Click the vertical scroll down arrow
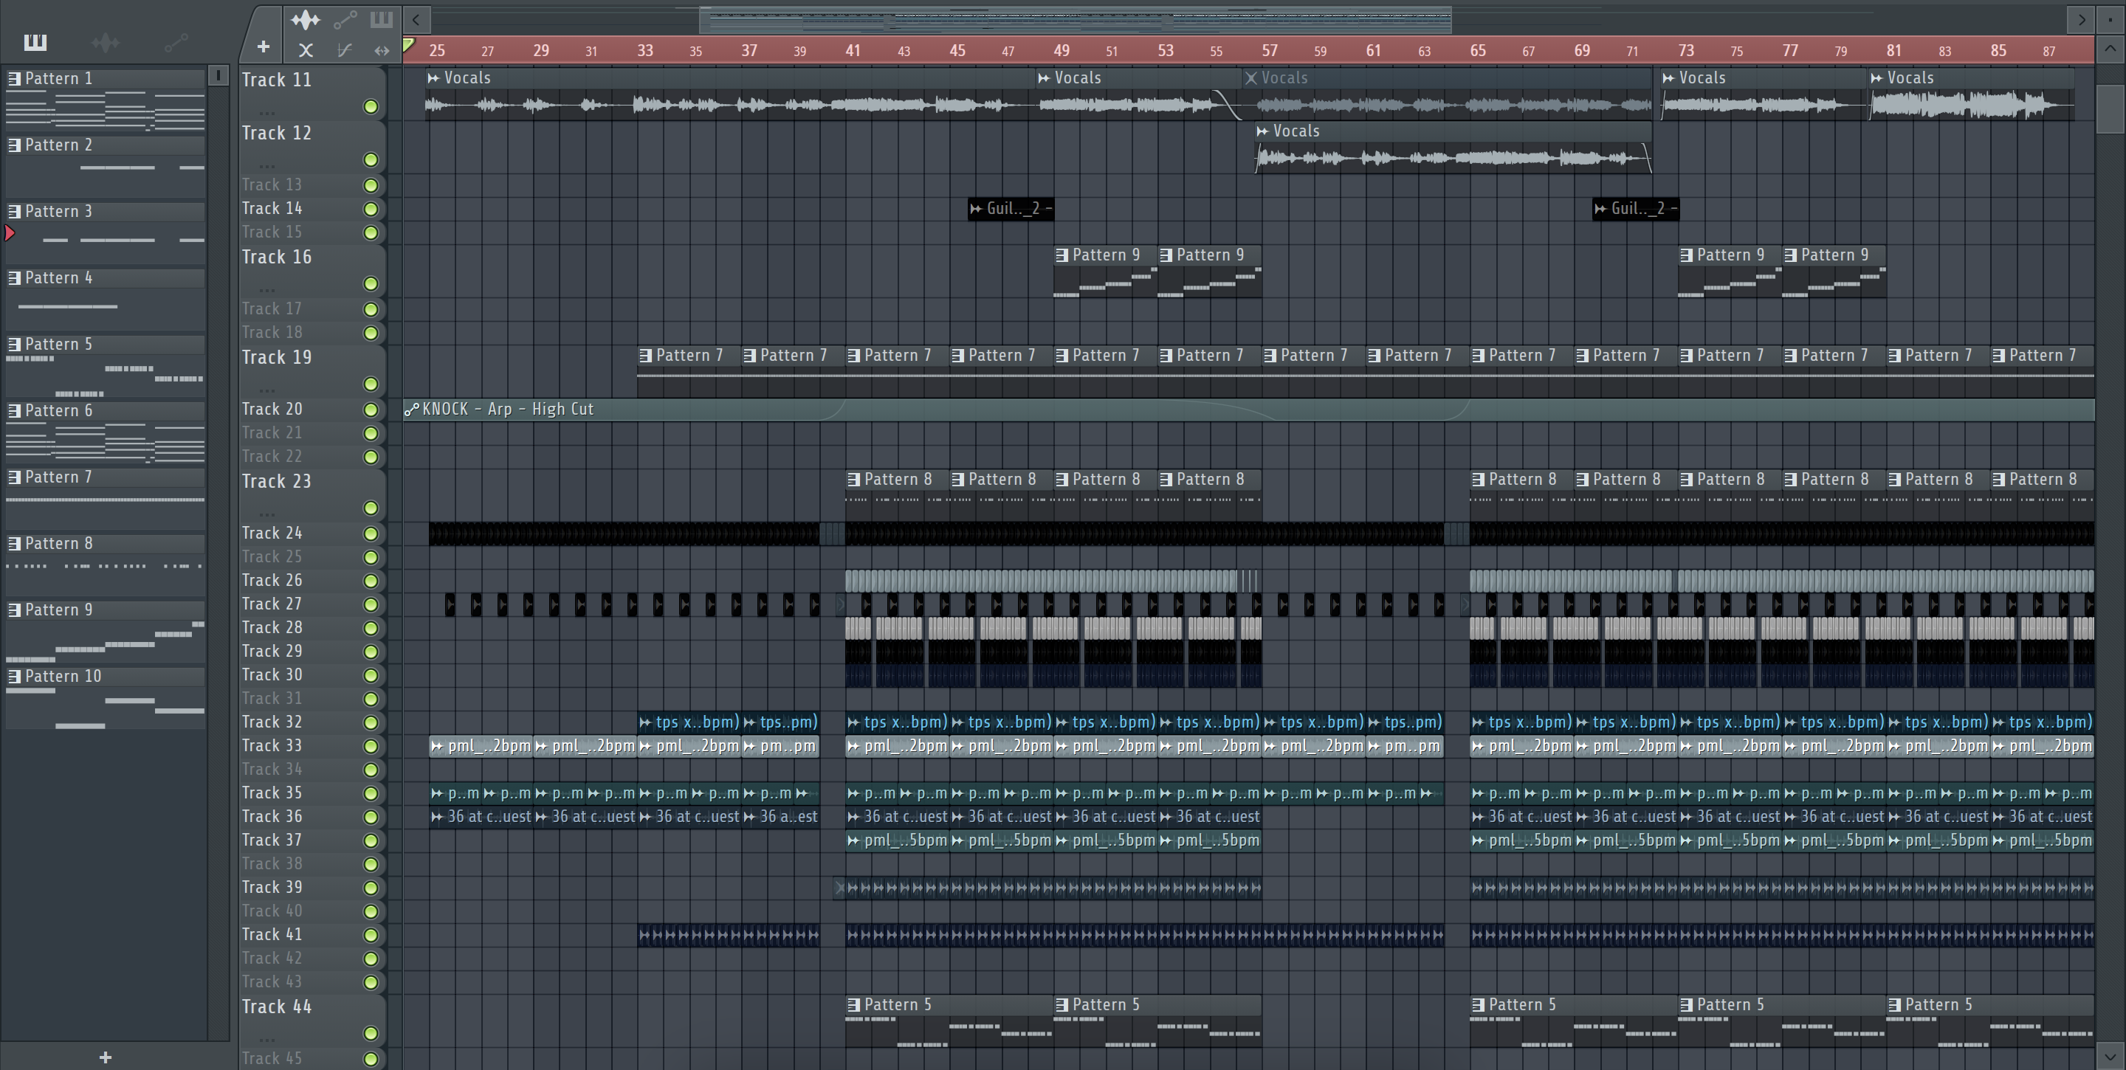The width and height of the screenshot is (2126, 1070). [2110, 1055]
